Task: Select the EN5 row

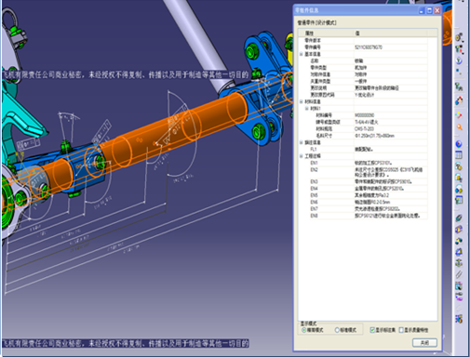Action: pos(363,195)
